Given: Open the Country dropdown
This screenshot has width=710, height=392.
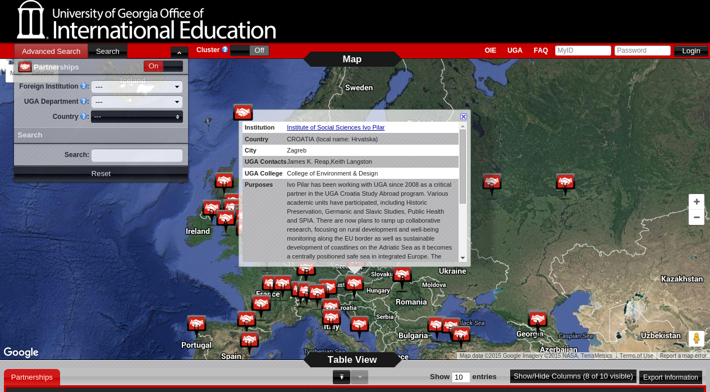Looking at the screenshot, I should pos(137,117).
